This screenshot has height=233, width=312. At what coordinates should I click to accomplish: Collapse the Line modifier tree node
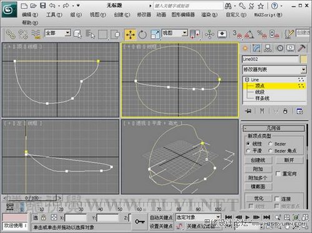click(247, 79)
